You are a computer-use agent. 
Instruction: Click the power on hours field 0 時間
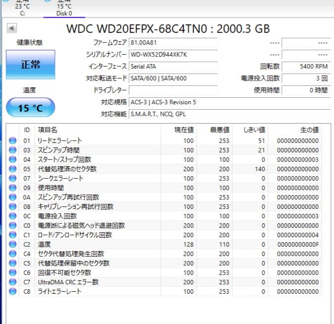point(306,90)
